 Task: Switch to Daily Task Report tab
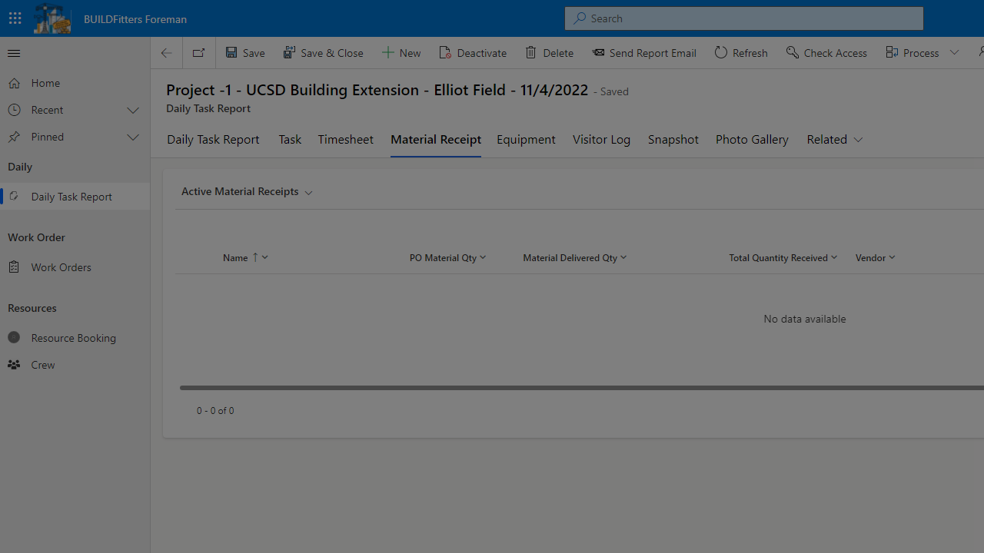coord(213,139)
